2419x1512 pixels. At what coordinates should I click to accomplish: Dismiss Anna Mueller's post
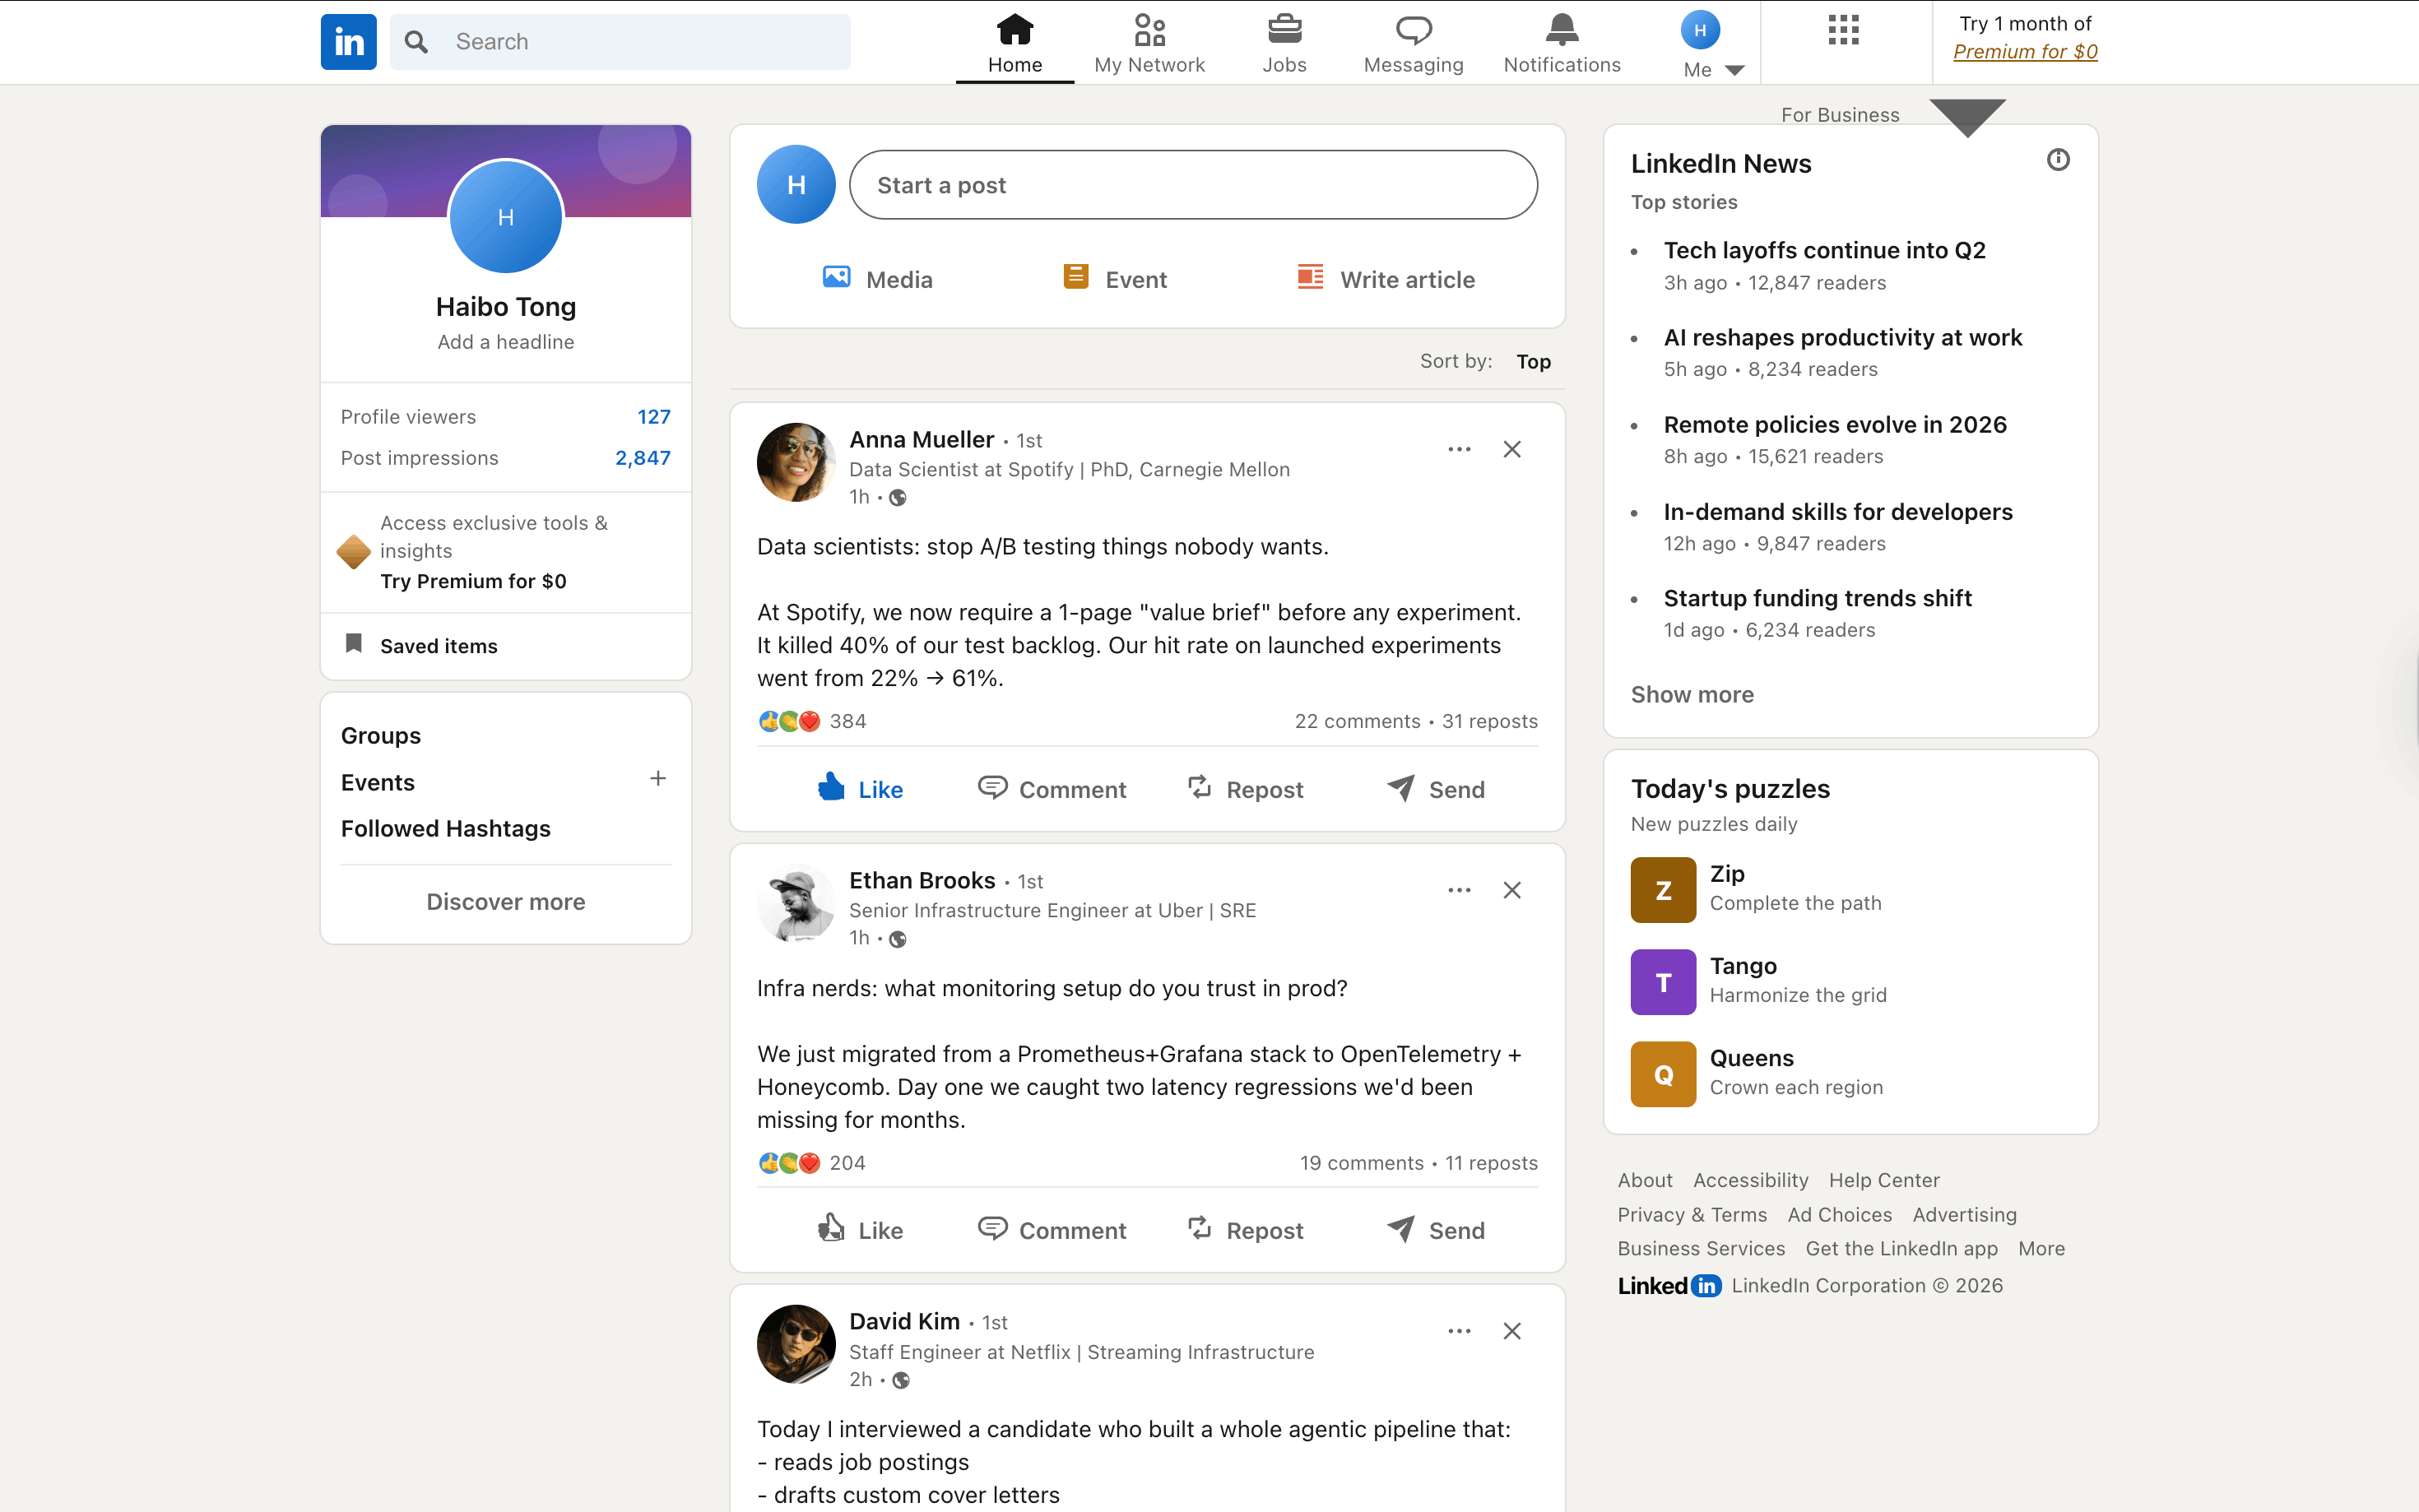[1512, 449]
